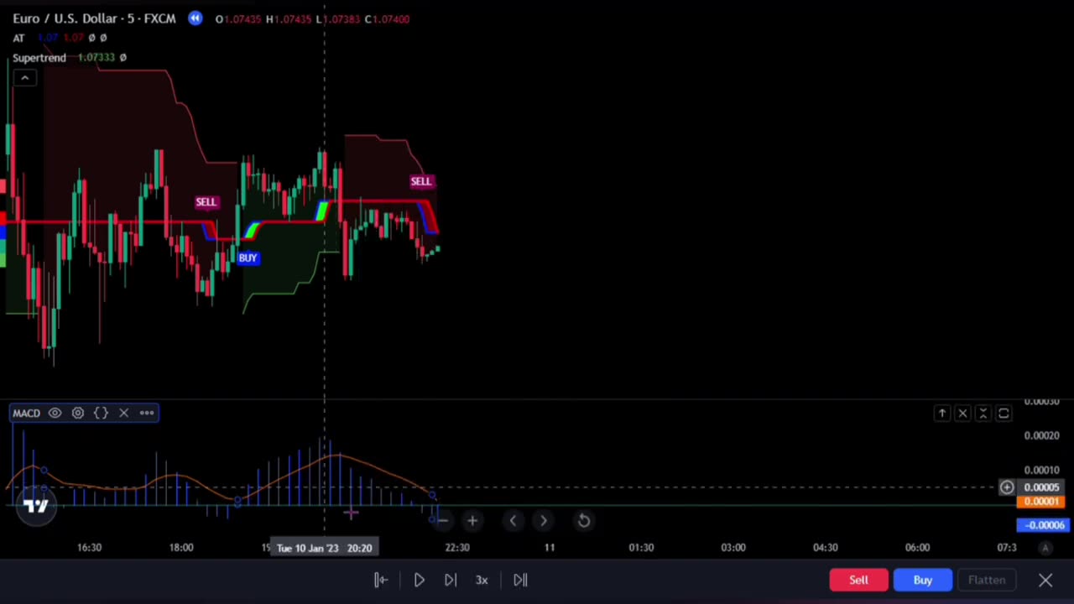Click the 01:30 time axis label
Image resolution: width=1074 pixels, height=604 pixels.
point(641,548)
